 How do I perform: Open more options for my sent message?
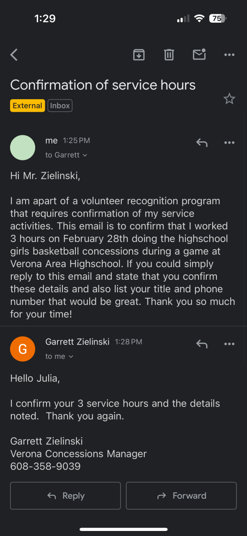pos(229,143)
